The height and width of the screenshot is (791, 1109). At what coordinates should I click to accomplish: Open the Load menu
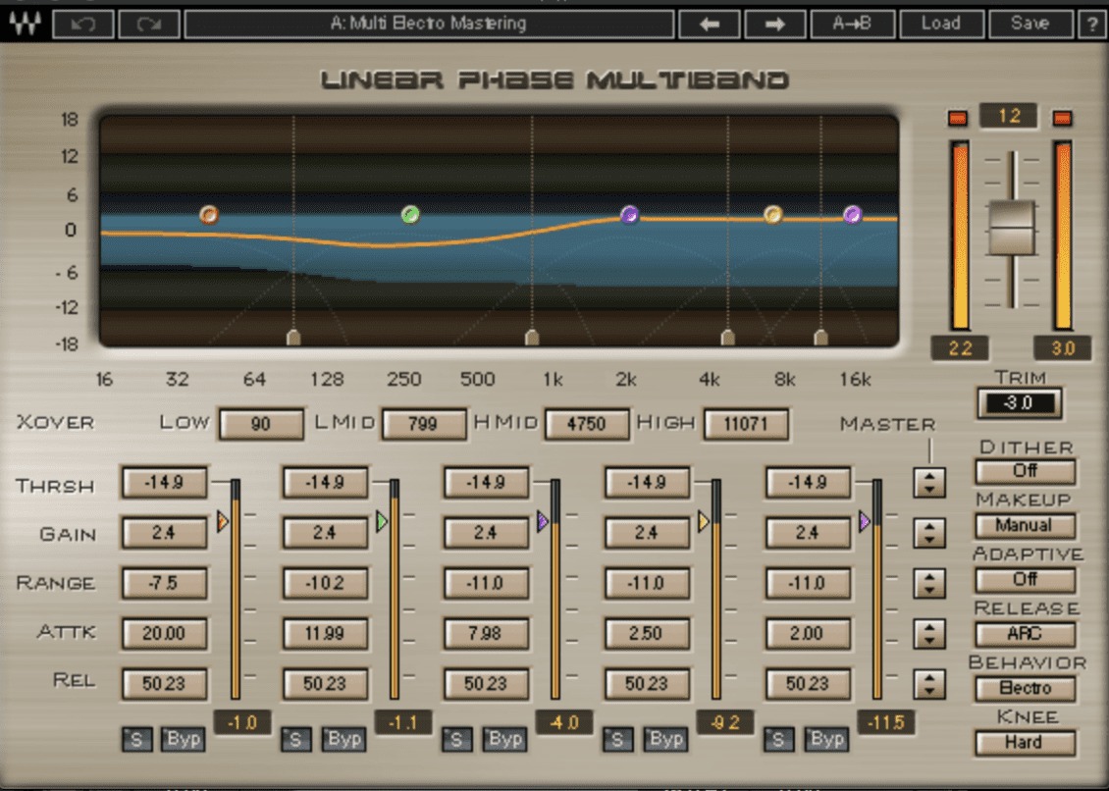(x=941, y=25)
